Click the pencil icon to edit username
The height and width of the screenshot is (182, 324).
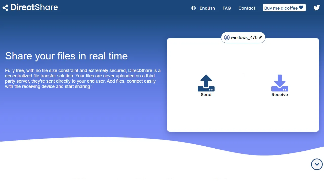(261, 37)
